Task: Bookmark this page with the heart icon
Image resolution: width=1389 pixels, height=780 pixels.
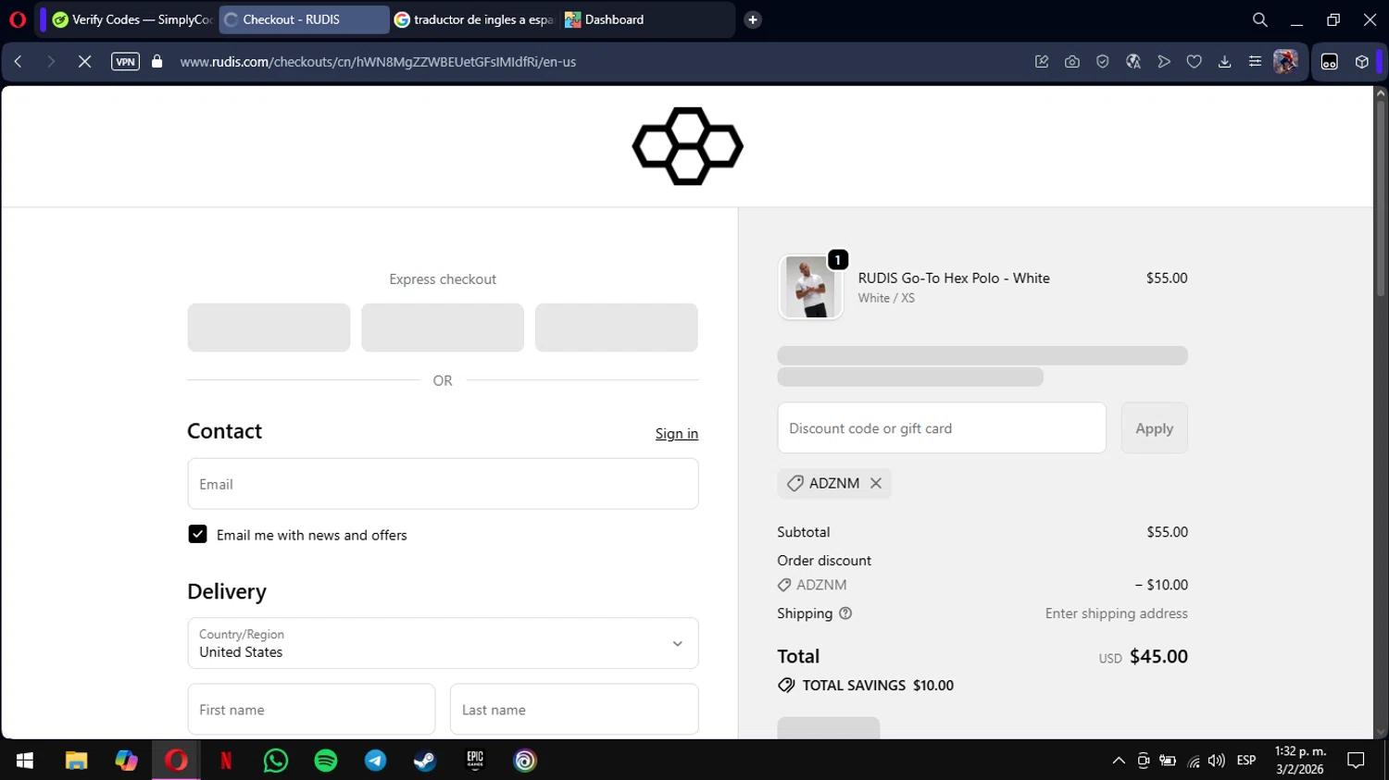Action: (1195, 62)
